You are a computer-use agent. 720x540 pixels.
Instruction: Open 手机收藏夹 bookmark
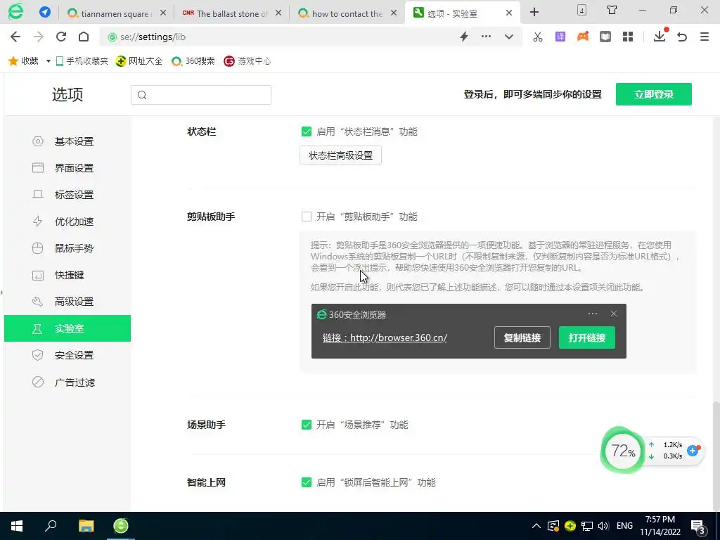click(x=82, y=61)
